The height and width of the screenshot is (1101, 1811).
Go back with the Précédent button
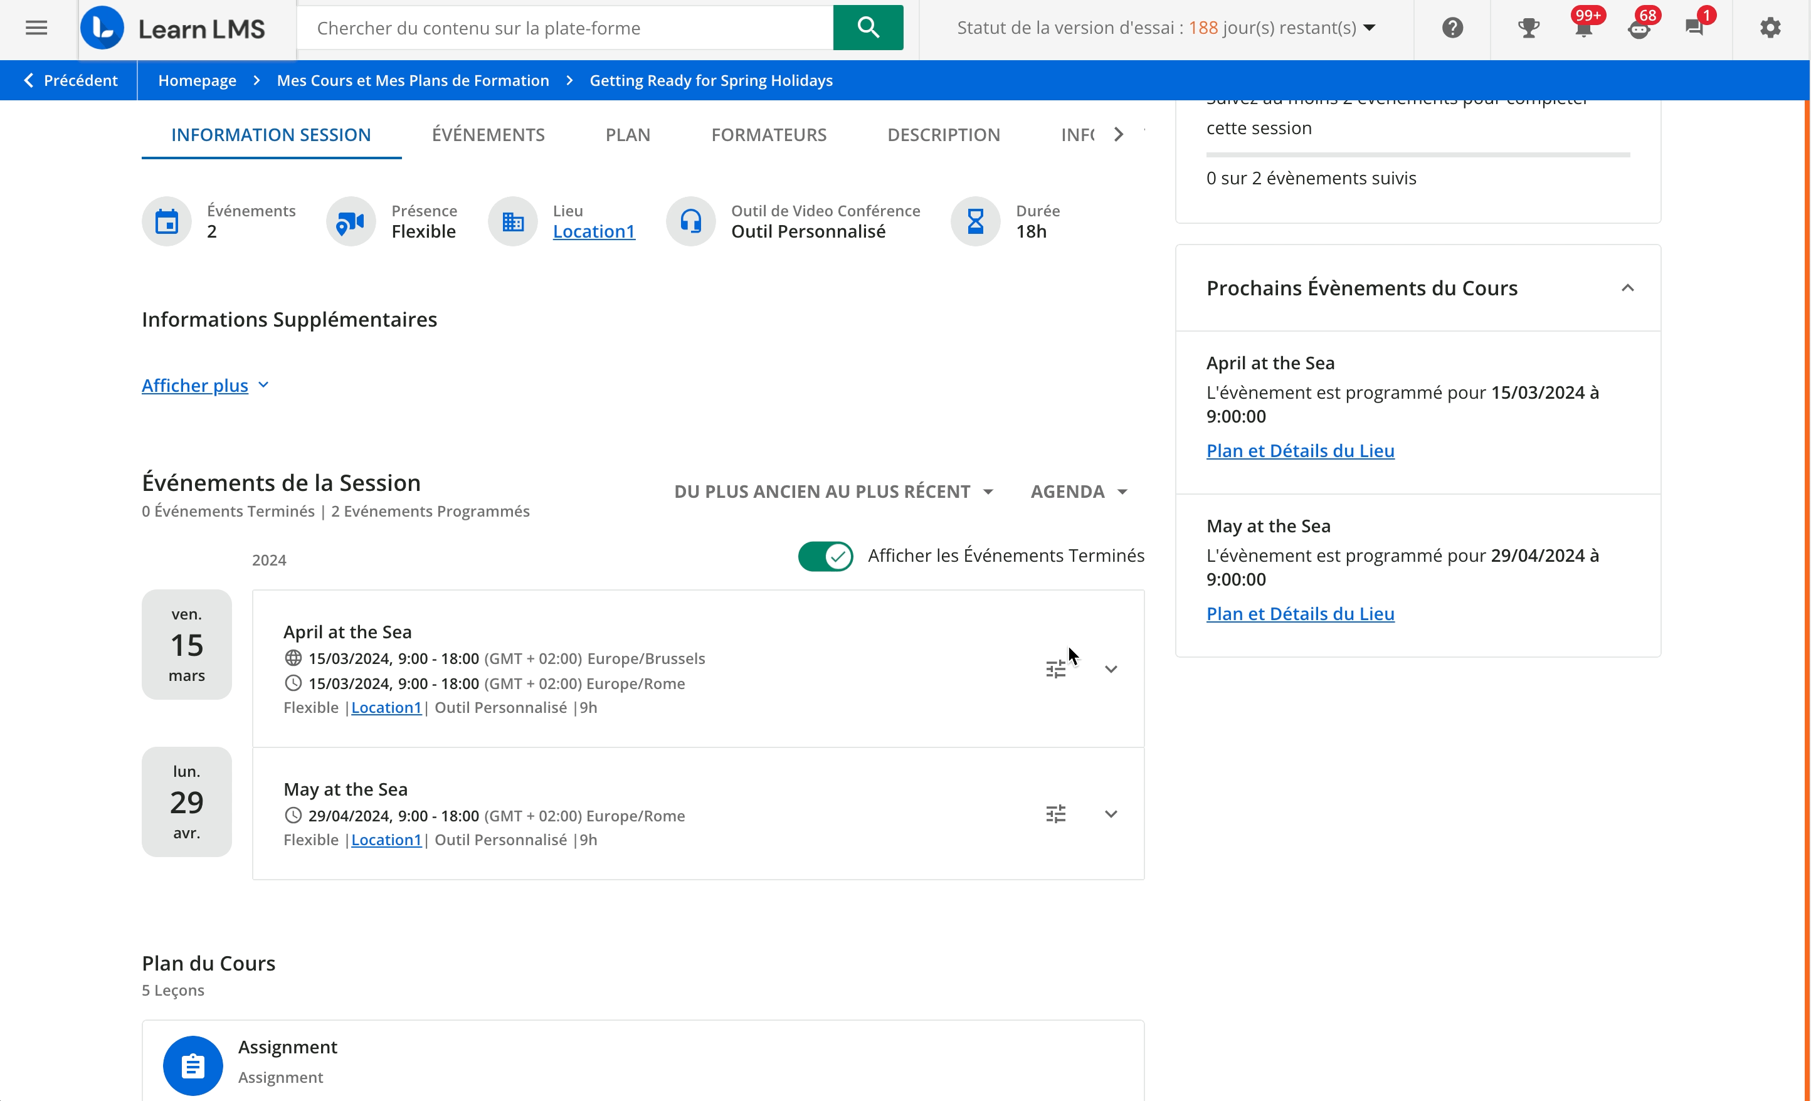(71, 81)
